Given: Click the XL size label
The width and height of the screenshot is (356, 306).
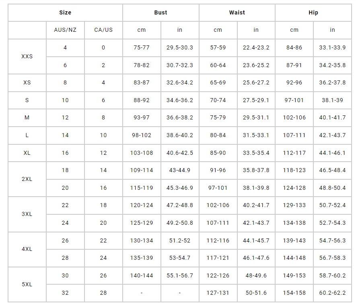Looking at the screenshot, I should [27, 153].
